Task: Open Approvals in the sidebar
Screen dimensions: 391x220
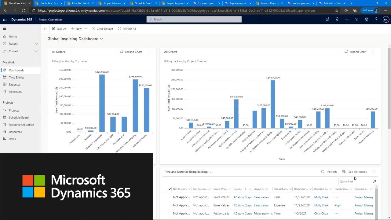Action: click(x=15, y=92)
